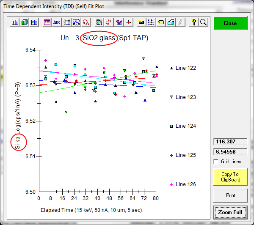Toggle the legend list icon
254x225 pixels.
(151, 22)
